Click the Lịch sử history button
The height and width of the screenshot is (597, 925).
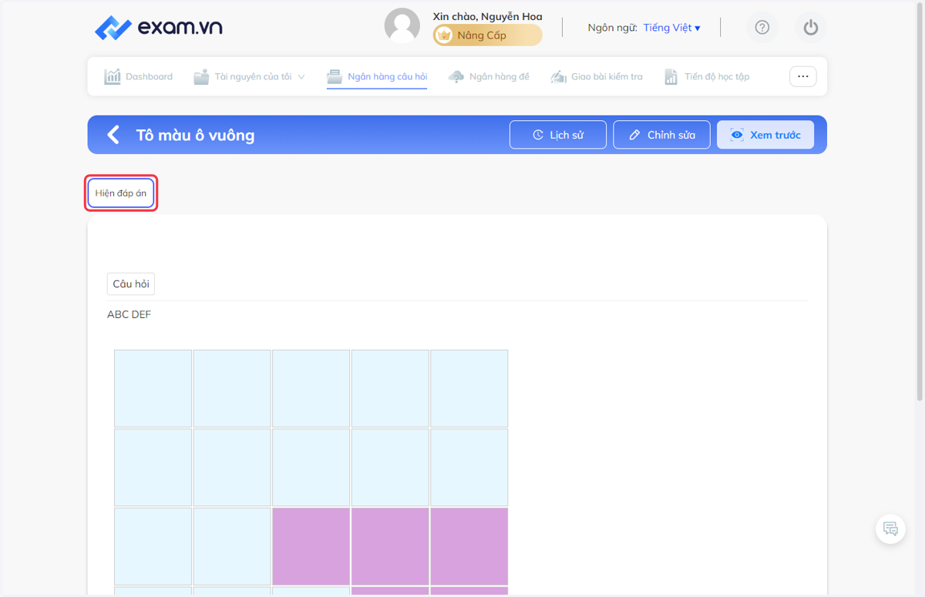pos(558,135)
